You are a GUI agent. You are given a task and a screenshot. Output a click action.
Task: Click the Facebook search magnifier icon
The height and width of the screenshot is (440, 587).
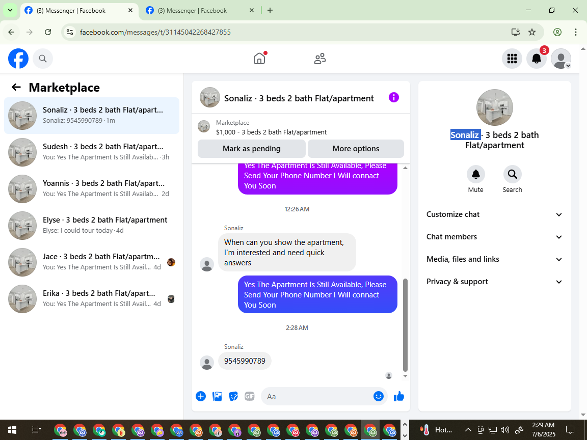pos(43,59)
